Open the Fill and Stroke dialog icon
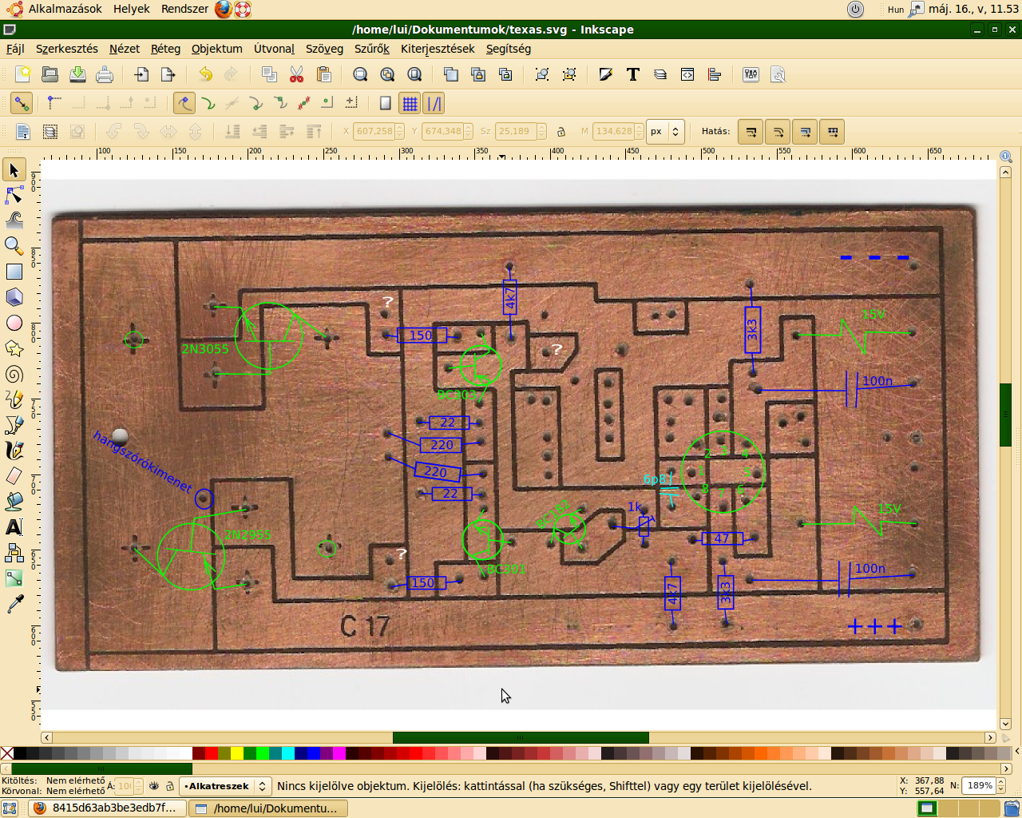This screenshot has height=818, width=1022. point(606,74)
